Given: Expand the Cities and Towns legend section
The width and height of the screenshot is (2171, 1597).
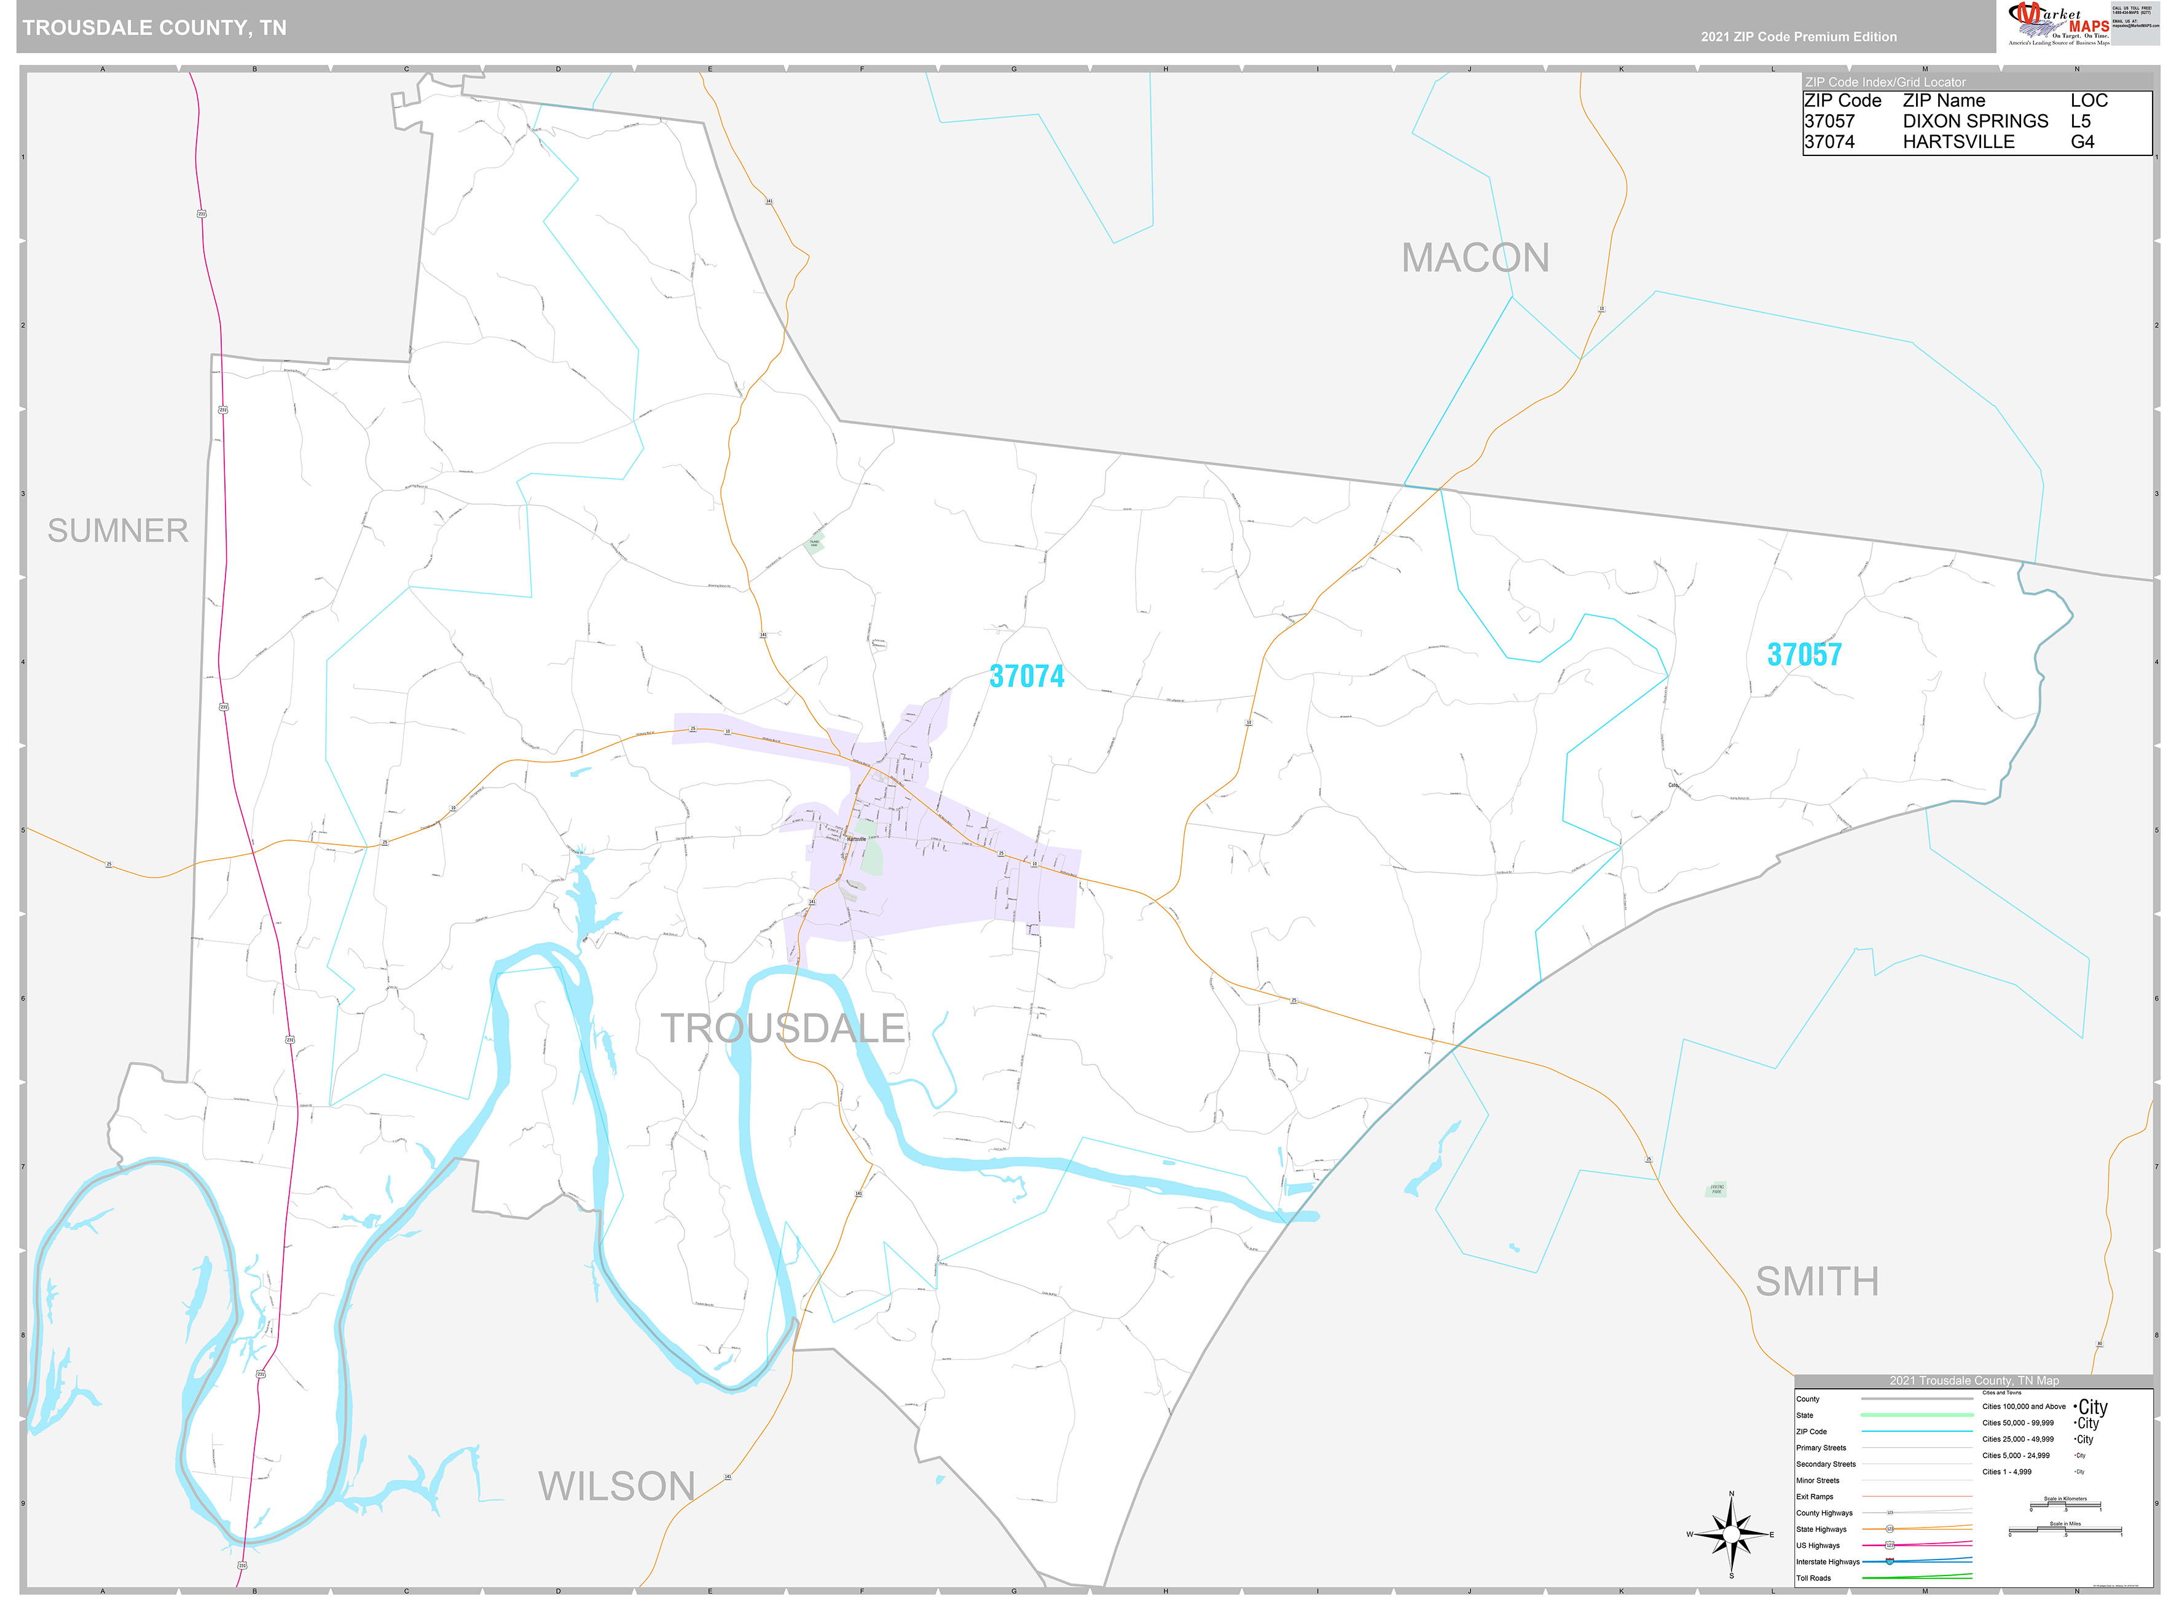Looking at the screenshot, I should 2002,1392.
